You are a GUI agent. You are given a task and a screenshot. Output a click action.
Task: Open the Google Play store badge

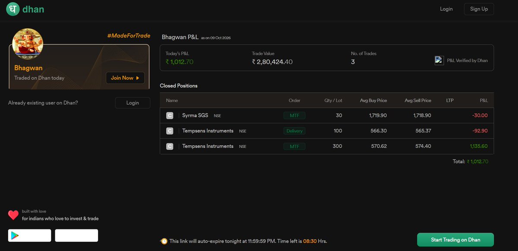[x=29, y=235]
